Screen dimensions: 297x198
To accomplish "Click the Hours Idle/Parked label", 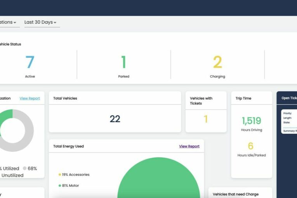I will coord(252,155).
